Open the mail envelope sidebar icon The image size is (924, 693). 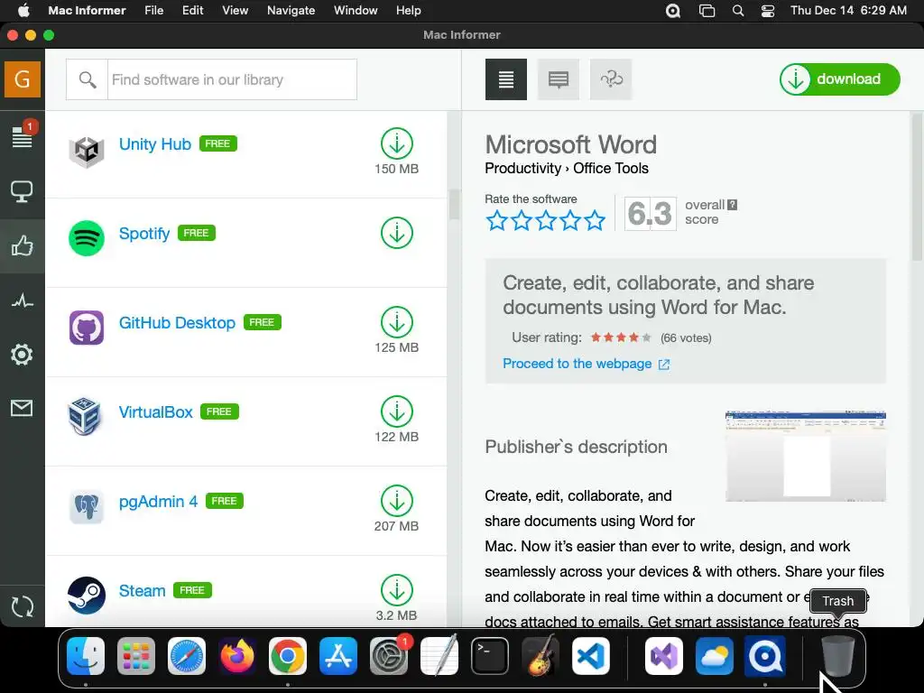(22, 408)
